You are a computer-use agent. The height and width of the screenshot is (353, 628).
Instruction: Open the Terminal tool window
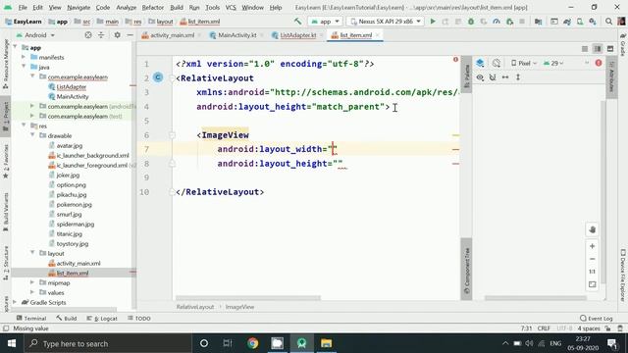click(x=31, y=318)
